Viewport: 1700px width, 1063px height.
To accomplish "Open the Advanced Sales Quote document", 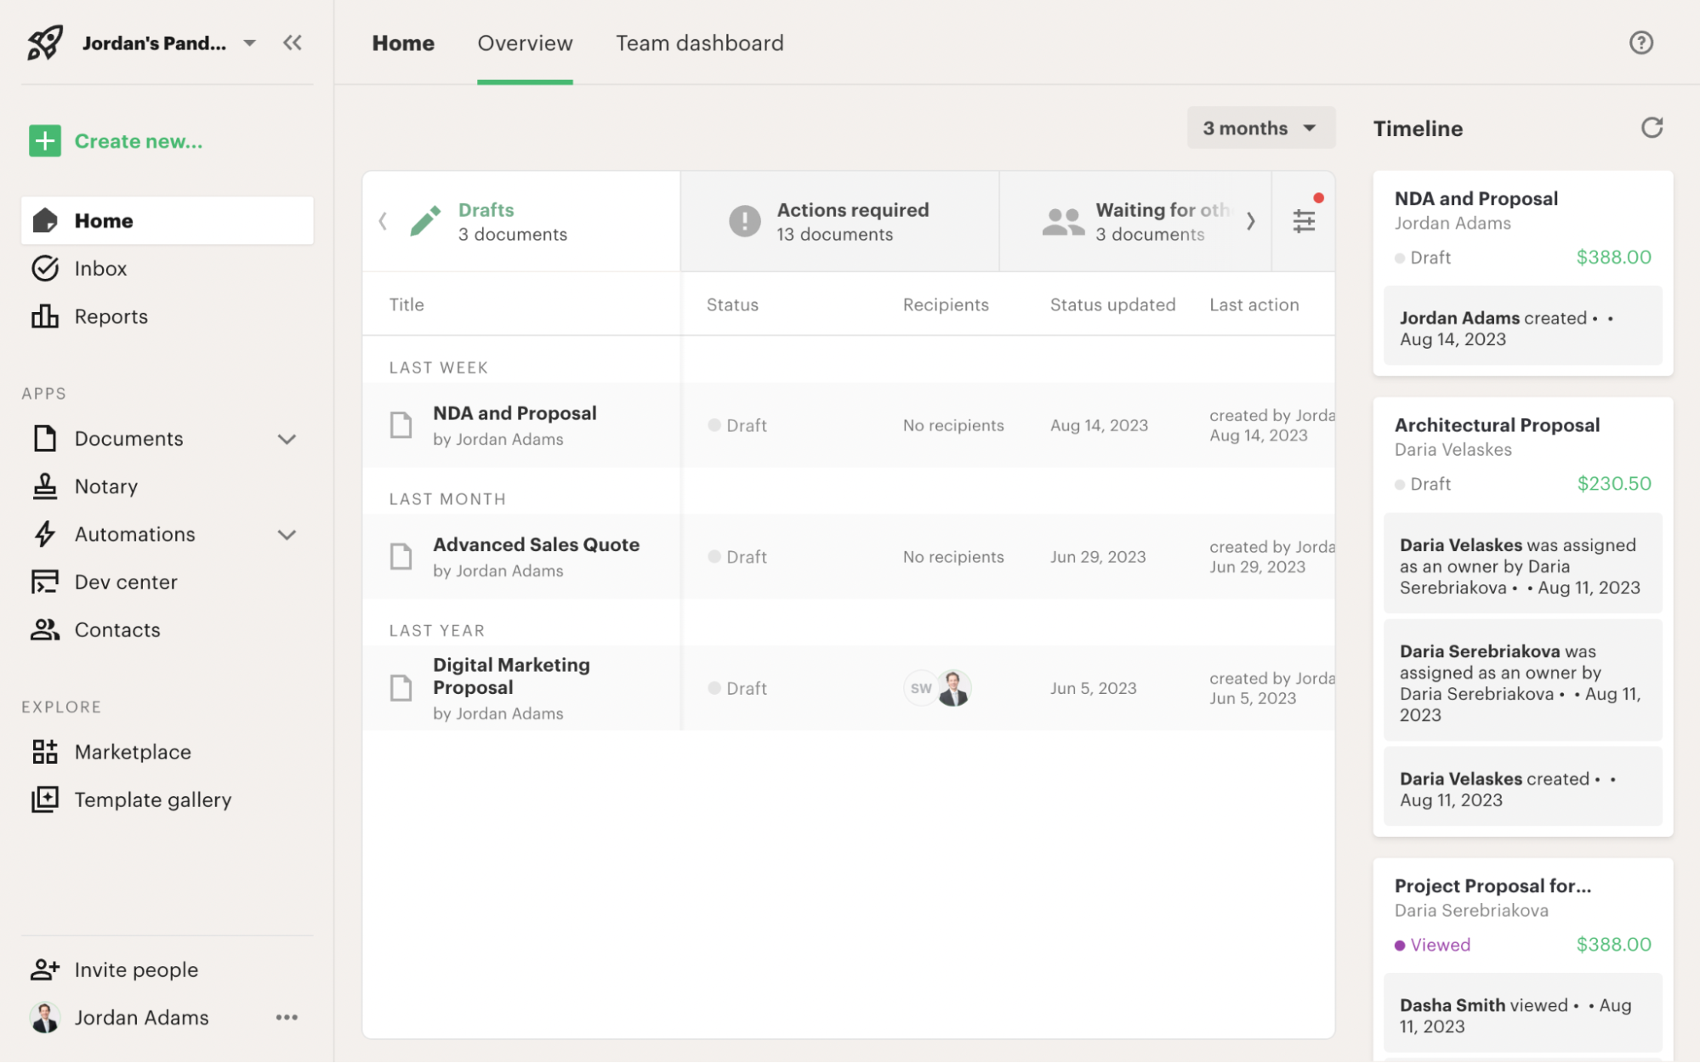I will coord(536,545).
